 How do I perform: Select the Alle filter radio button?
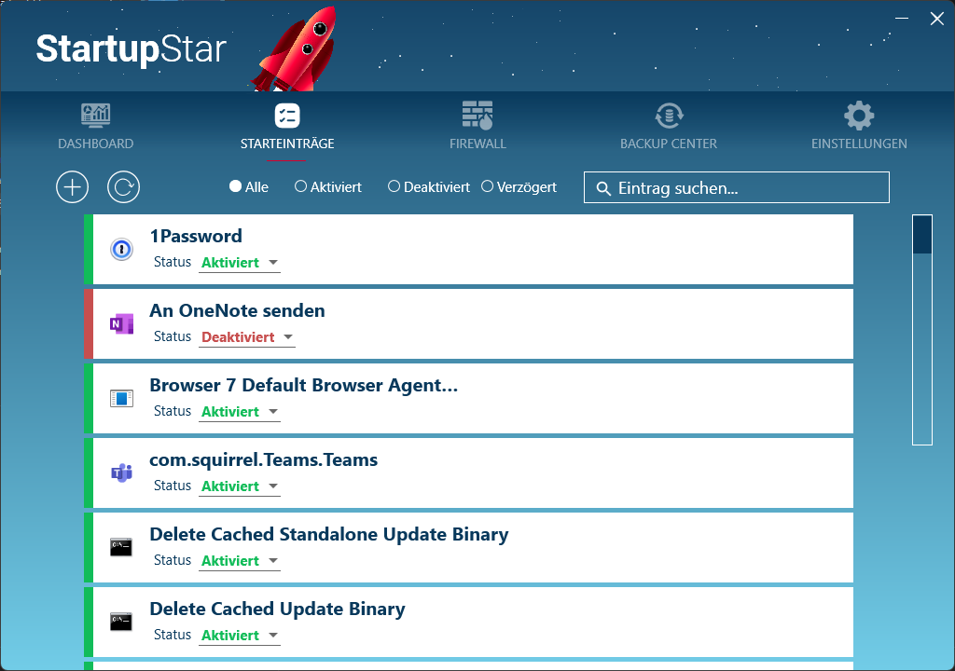click(x=235, y=187)
